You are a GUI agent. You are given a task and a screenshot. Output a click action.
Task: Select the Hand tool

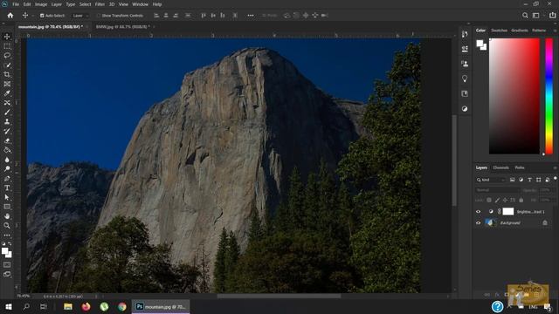pos(7,216)
